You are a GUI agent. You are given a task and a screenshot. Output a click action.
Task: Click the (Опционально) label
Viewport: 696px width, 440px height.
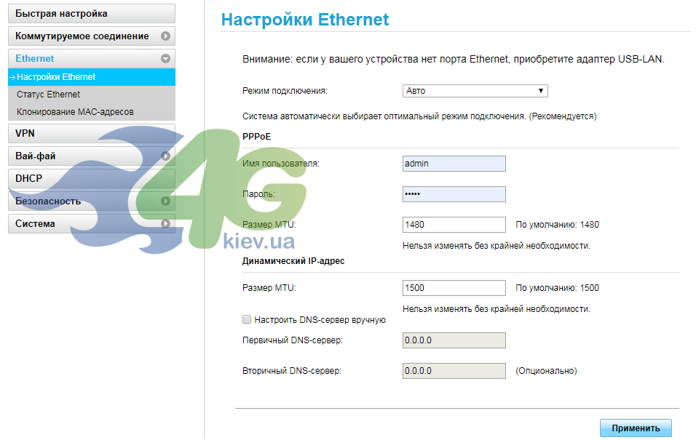tap(546, 371)
